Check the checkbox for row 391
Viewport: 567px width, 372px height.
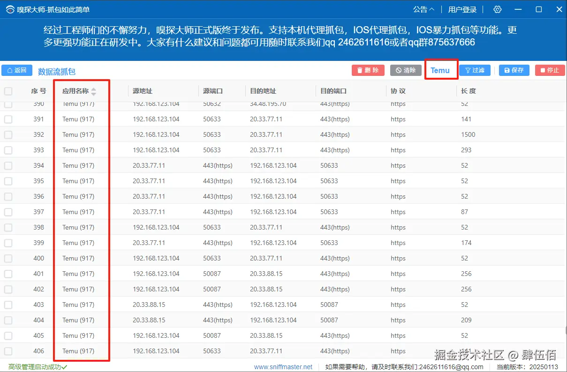[x=8, y=119]
